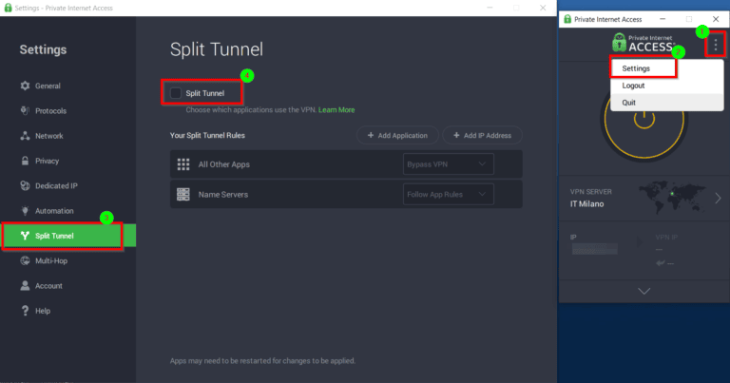This screenshot has height=383, width=730.
Task: Click the Network nodes icon
Action: click(x=25, y=136)
